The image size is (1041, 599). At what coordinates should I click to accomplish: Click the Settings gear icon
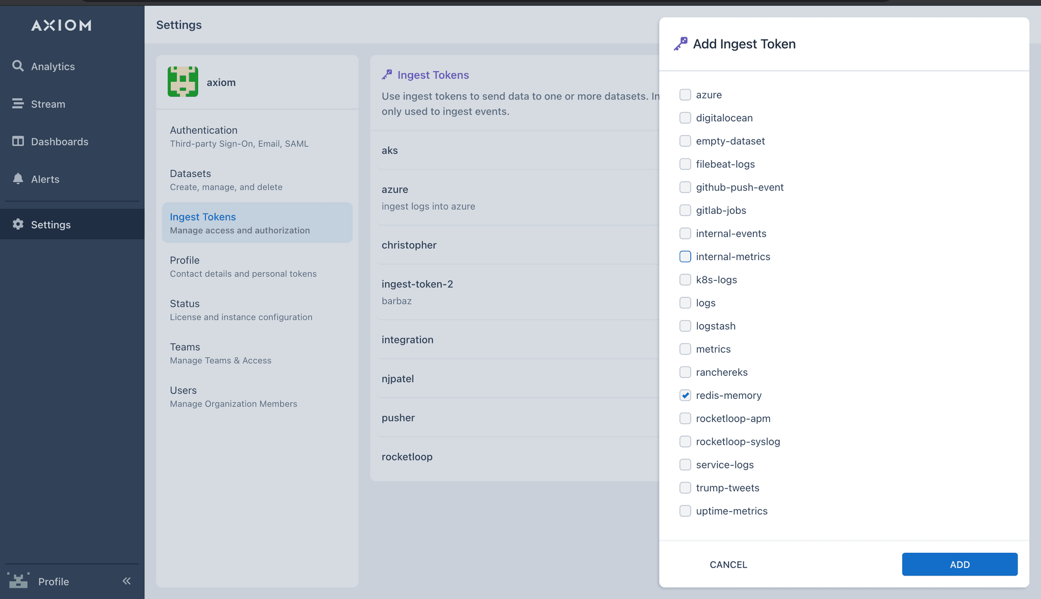click(x=18, y=224)
